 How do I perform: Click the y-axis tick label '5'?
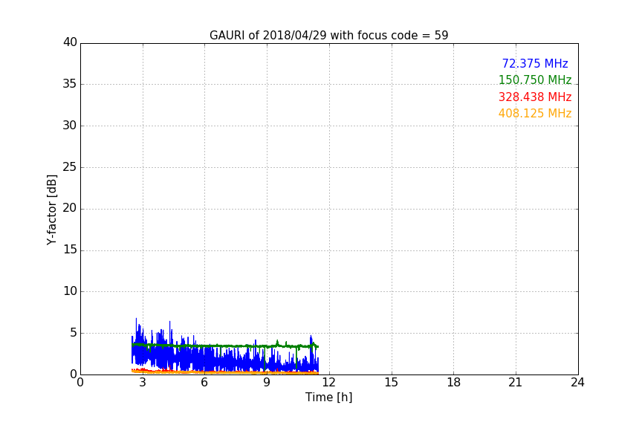[x=74, y=333]
